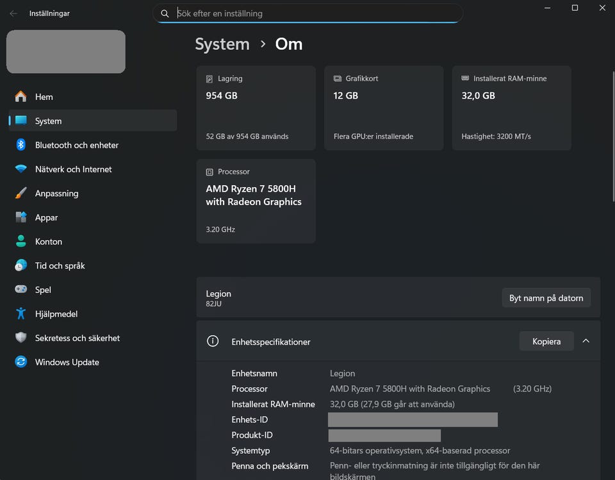615x480 pixels.
Task: Click the Sekretess och säkerhet shield icon
Action: [21, 338]
